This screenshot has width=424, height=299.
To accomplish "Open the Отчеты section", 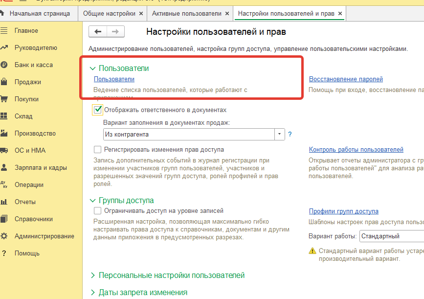I will 25,202.
